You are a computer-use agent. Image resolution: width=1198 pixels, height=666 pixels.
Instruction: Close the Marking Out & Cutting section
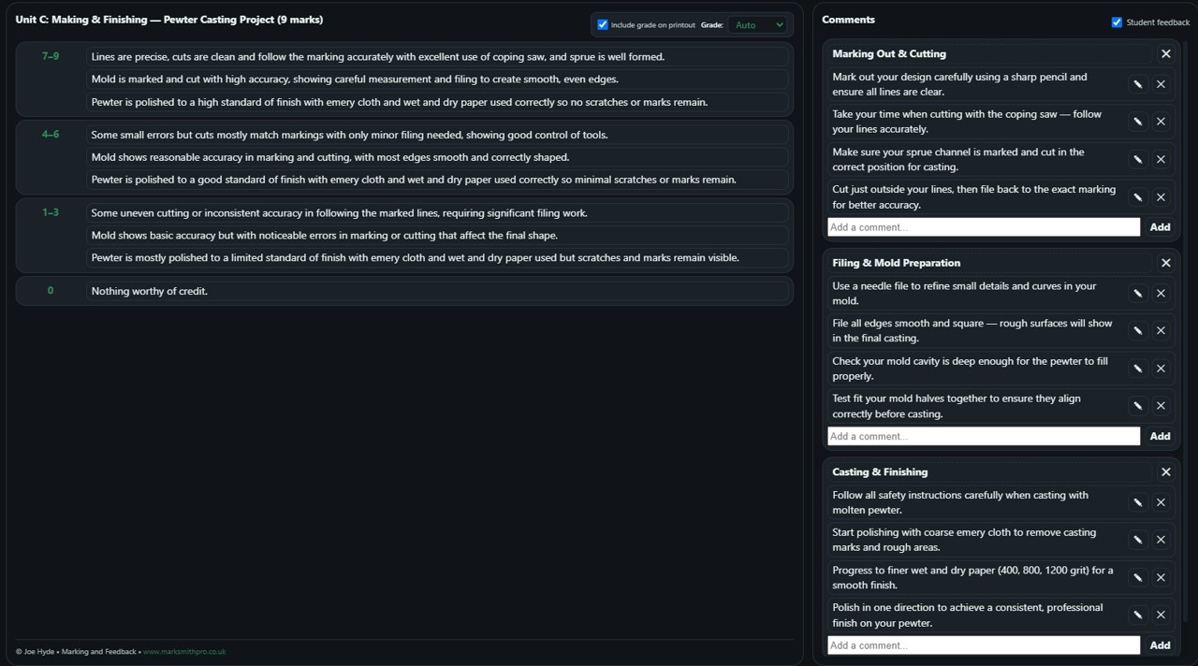(1165, 54)
